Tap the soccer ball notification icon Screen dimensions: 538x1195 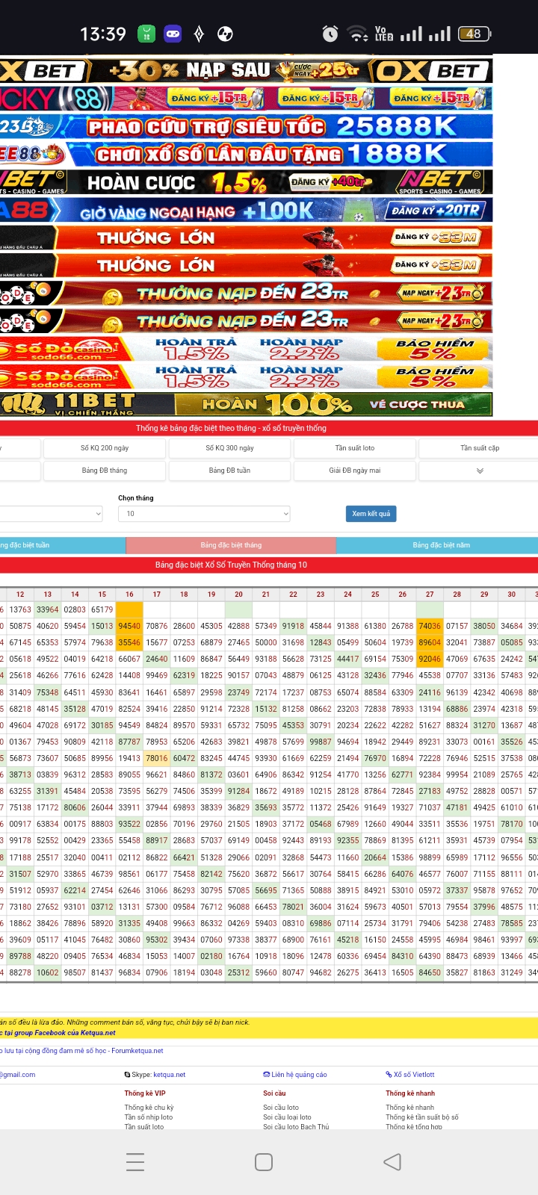225,34
